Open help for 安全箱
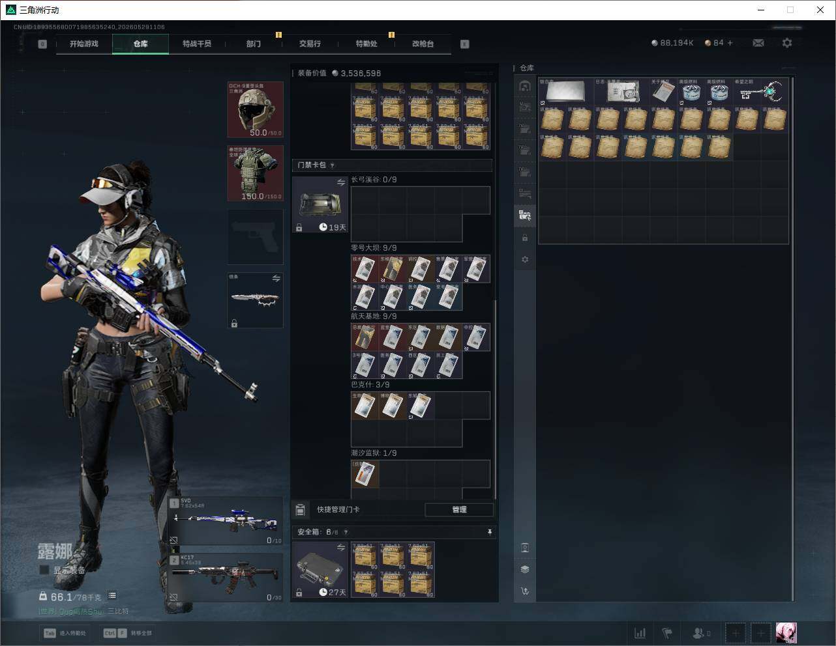 click(x=346, y=532)
